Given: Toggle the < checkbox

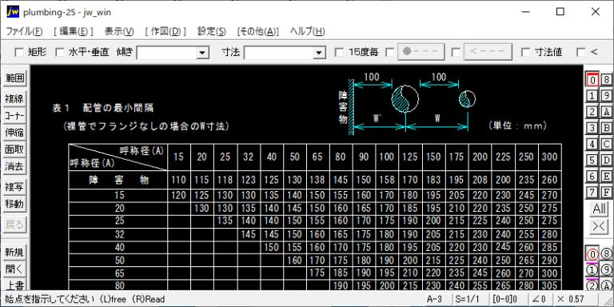Looking at the screenshot, I should [581, 52].
